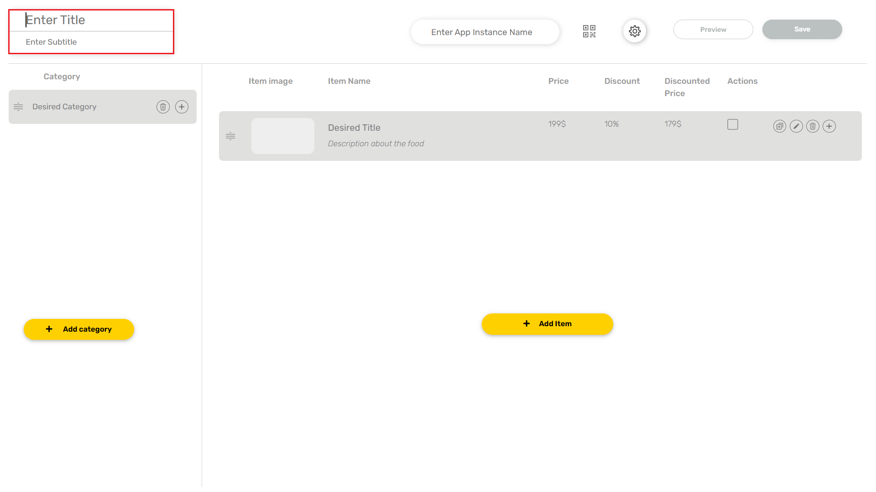
Task: Grab the item row drag handle
Action: 230,136
